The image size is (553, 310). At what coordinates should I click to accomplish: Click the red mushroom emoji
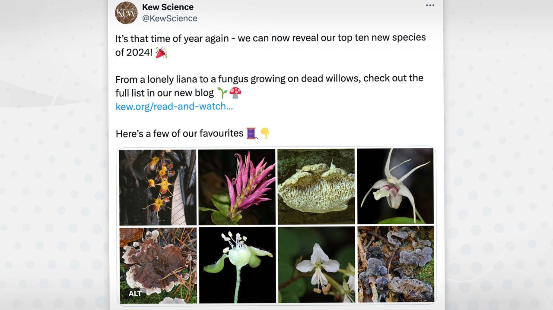235,93
